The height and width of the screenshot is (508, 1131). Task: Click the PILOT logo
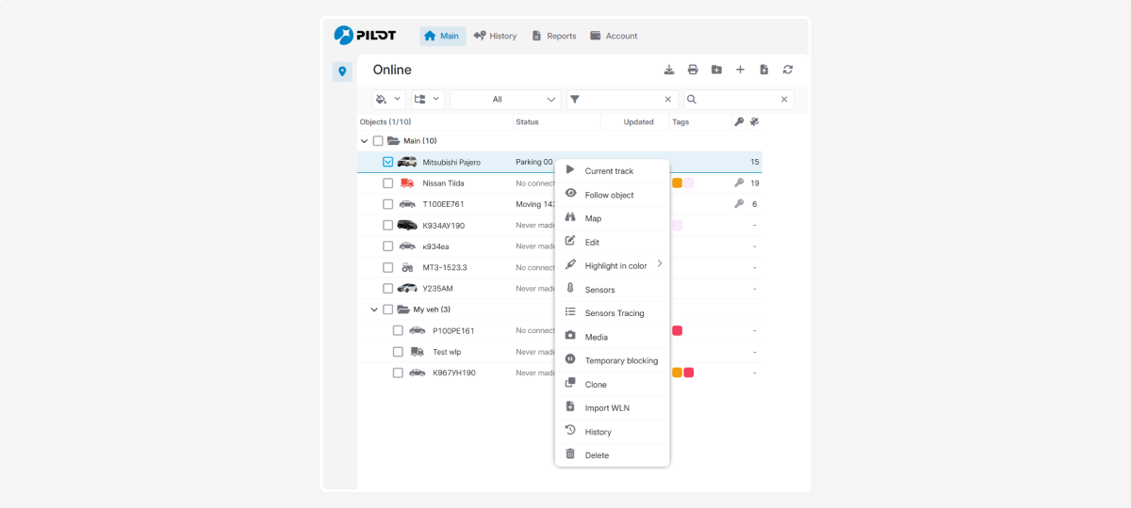[366, 36]
